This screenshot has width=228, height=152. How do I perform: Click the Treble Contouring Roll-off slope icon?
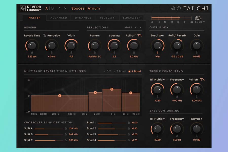coord(202,80)
